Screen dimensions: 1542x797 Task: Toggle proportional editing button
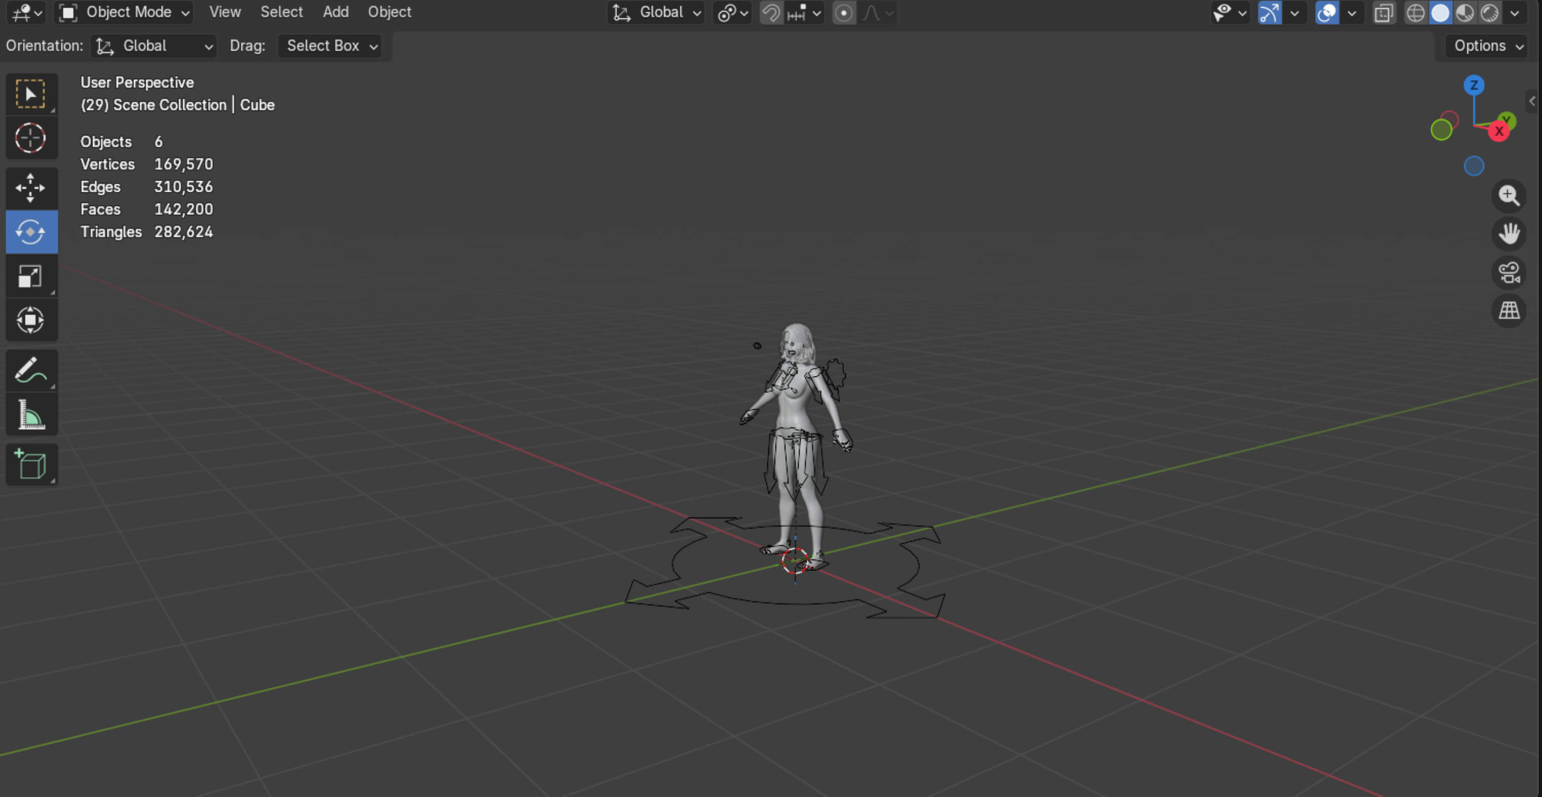coord(844,13)
